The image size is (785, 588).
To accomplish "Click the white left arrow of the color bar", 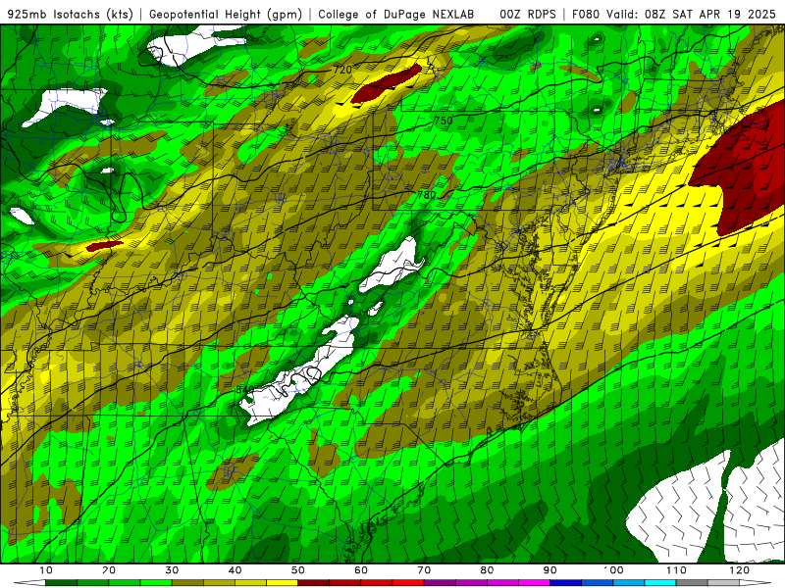I will click(30, 583).
